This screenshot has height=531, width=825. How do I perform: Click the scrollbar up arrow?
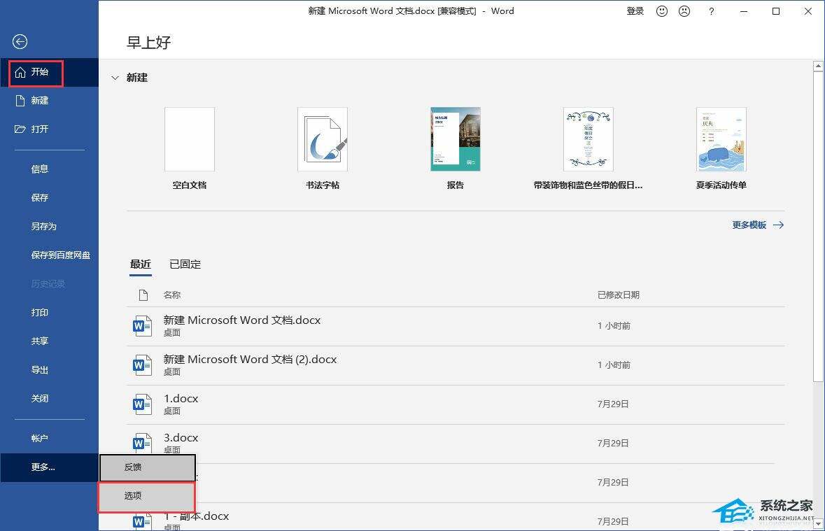click(x=817, y=66)
